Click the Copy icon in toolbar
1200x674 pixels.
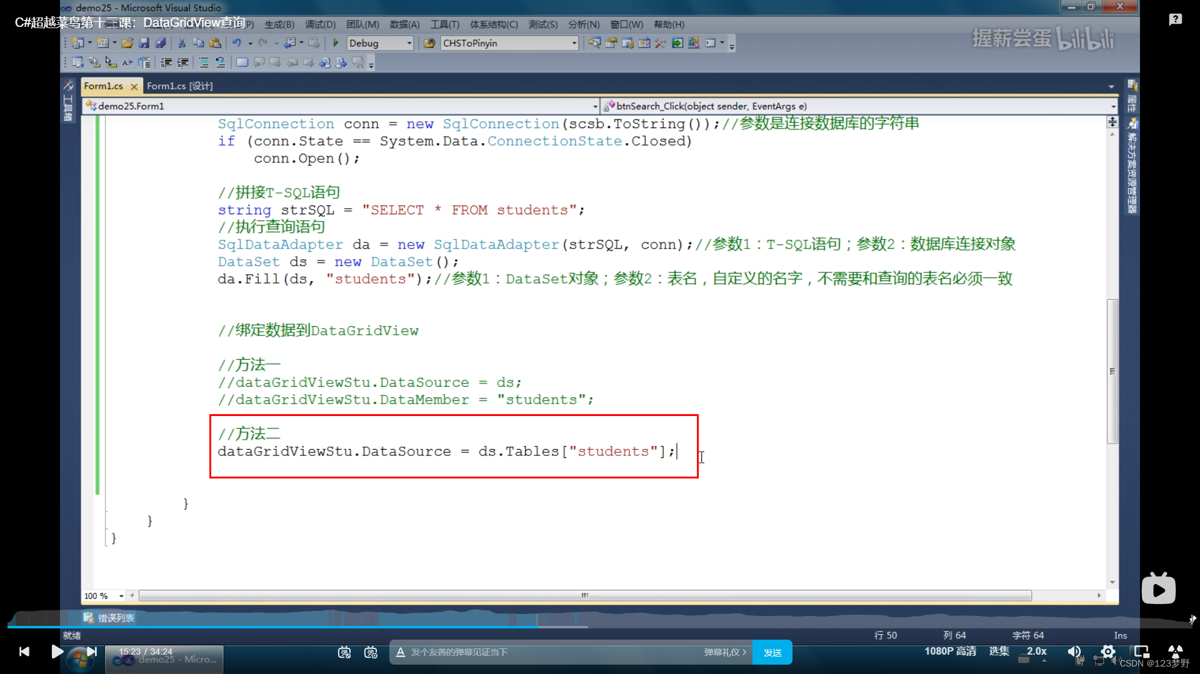click(198, 43)
